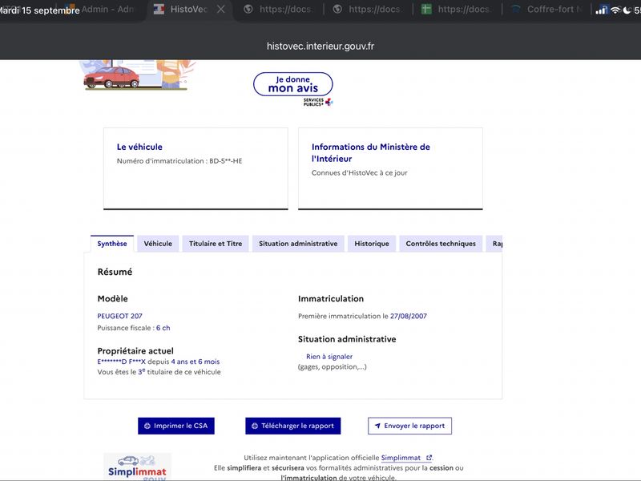Click the printer icon in Imprimer le CSA

[147, 426]
